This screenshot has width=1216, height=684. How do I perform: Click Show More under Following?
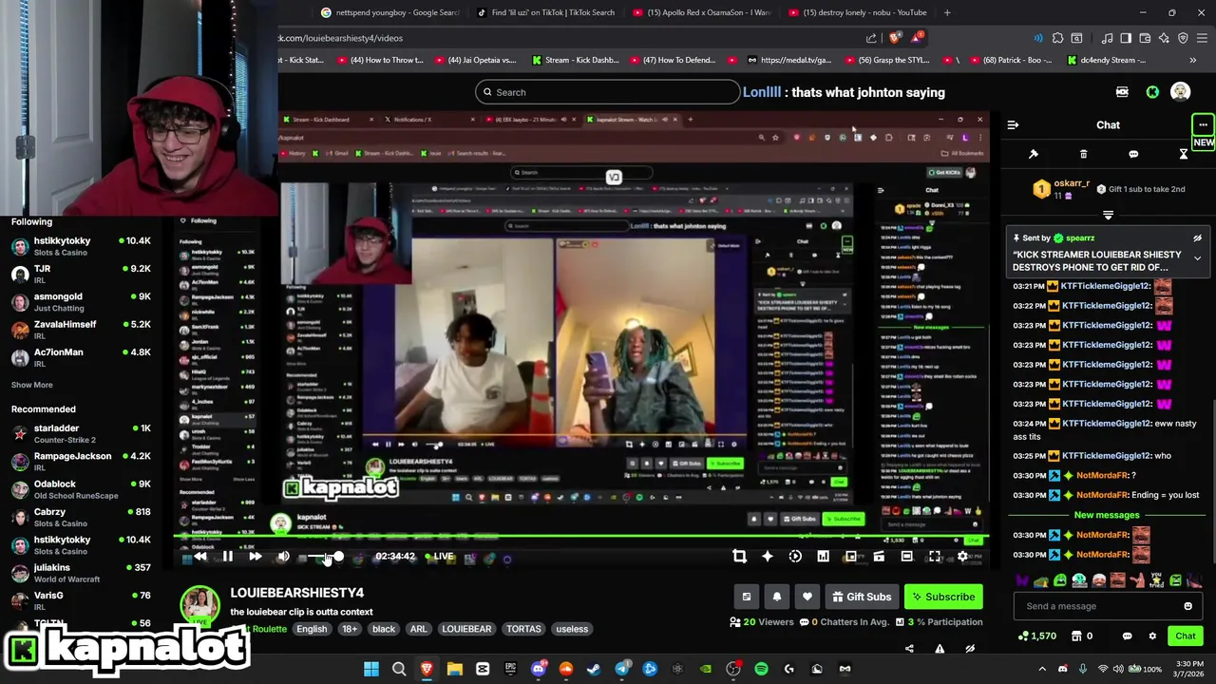[32, 385]
